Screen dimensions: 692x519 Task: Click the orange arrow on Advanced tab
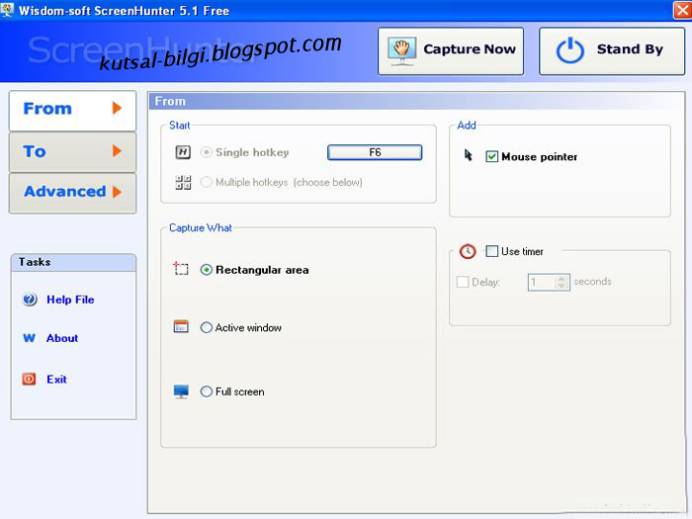[x=117, y=192]
